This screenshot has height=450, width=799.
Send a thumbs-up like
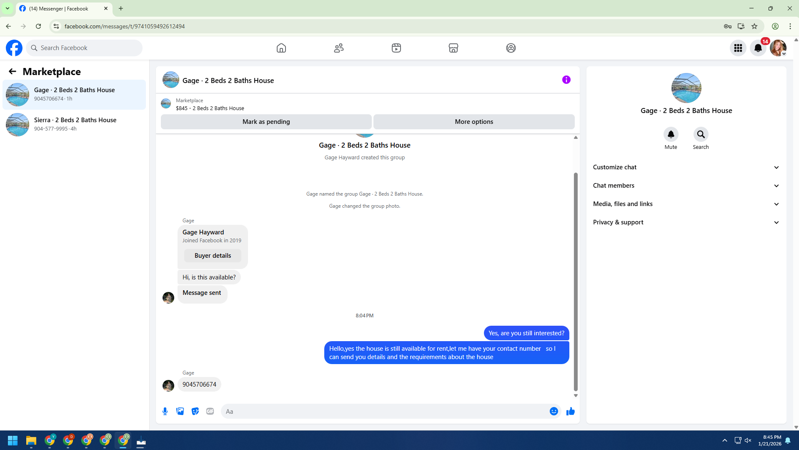571,411
